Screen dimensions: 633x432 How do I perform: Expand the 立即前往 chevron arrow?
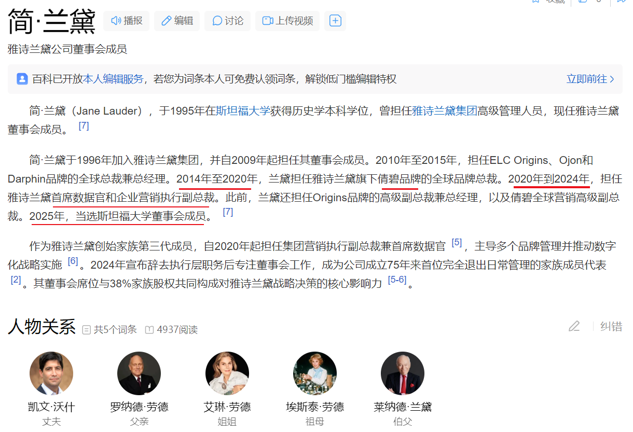[x=612, y=79]
